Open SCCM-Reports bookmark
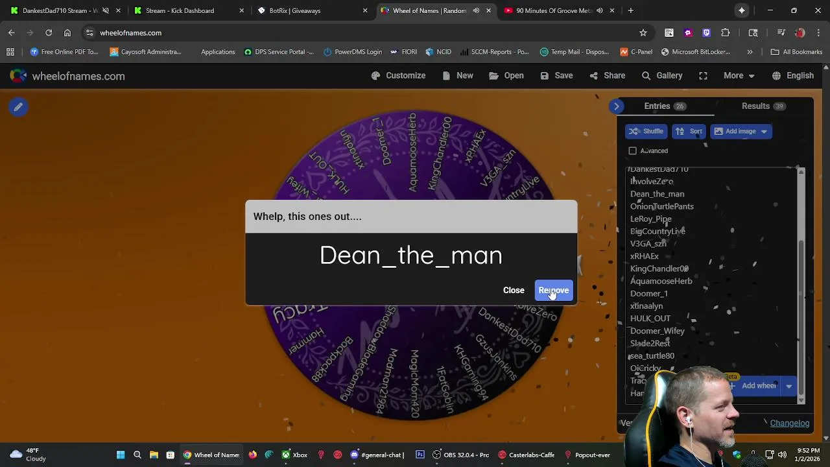The height and width of the screenshot is (467, 830). (x=494, y=52)
